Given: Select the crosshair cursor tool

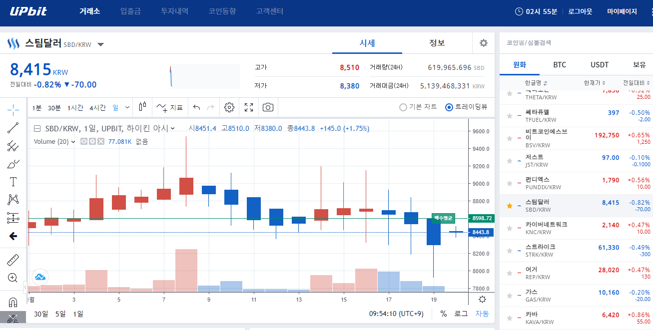Looking at the screenshot, I should click(x=13, y=109).
